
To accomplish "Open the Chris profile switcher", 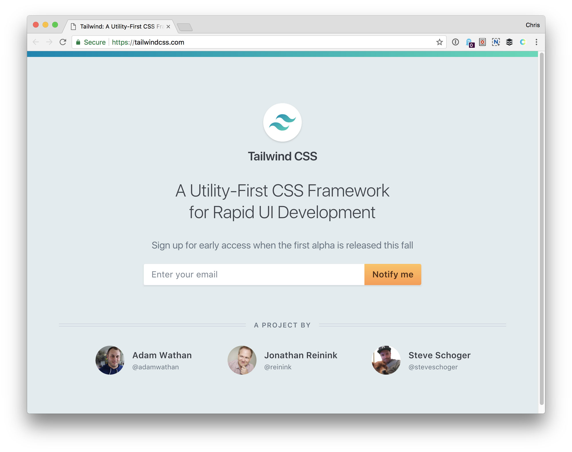I will [532, 25].
